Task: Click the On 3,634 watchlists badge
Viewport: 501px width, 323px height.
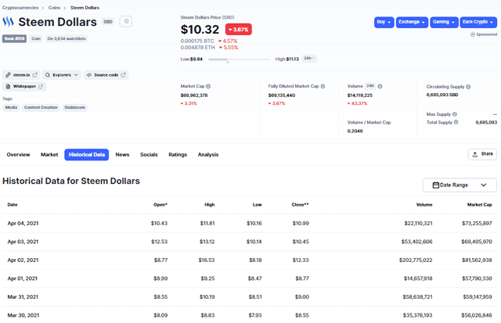Action: tap(67, 38)
